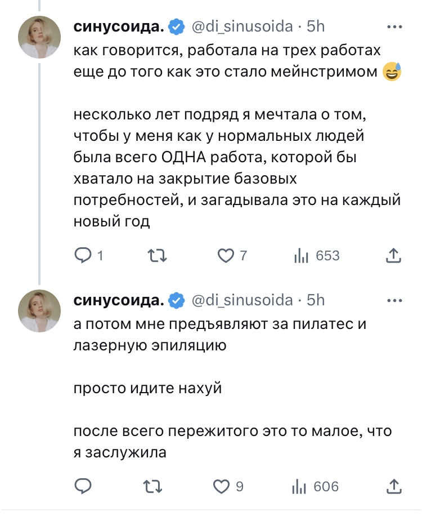Reply to the first tweet about three jobs
Viewport: 422px width, 525px height.
click(83, 256)
